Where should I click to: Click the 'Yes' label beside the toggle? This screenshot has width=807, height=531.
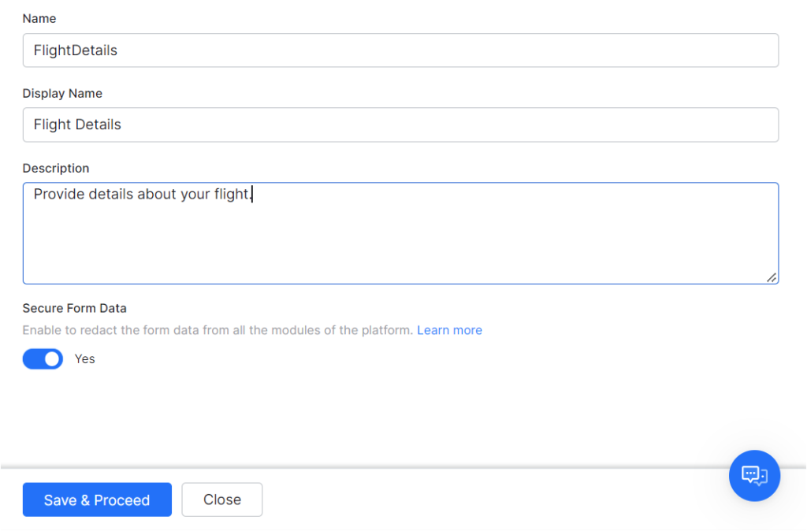[85, 359]
